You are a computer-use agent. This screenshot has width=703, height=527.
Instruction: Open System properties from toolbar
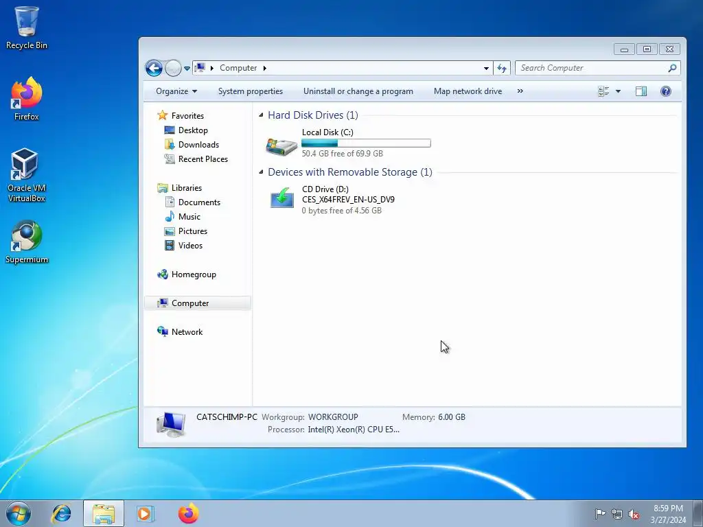[250, 91]
